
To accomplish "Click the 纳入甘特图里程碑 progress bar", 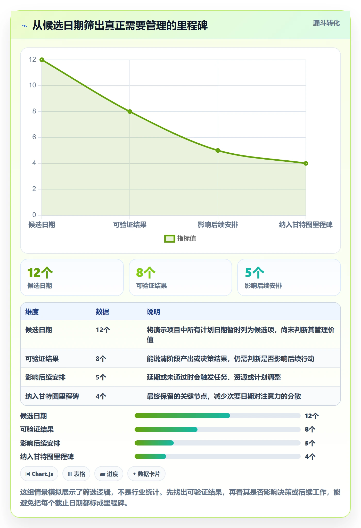I will click(218, 456).
